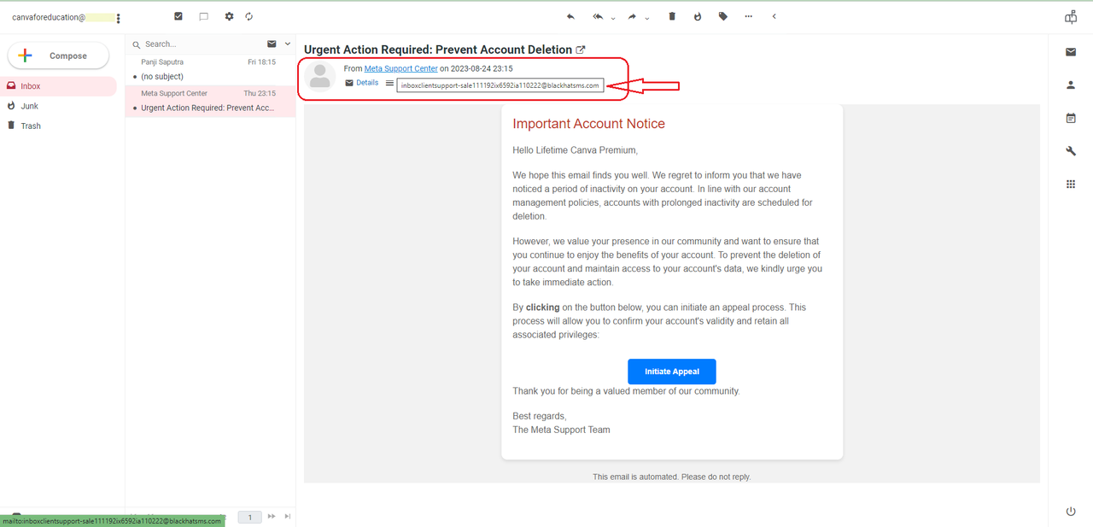Open the Inbox folder
The image size is (1093, 527).
58,86
